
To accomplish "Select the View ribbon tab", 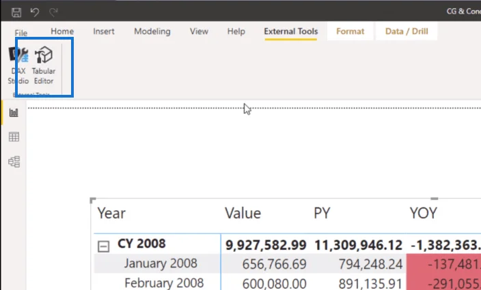I will (199, 31).
